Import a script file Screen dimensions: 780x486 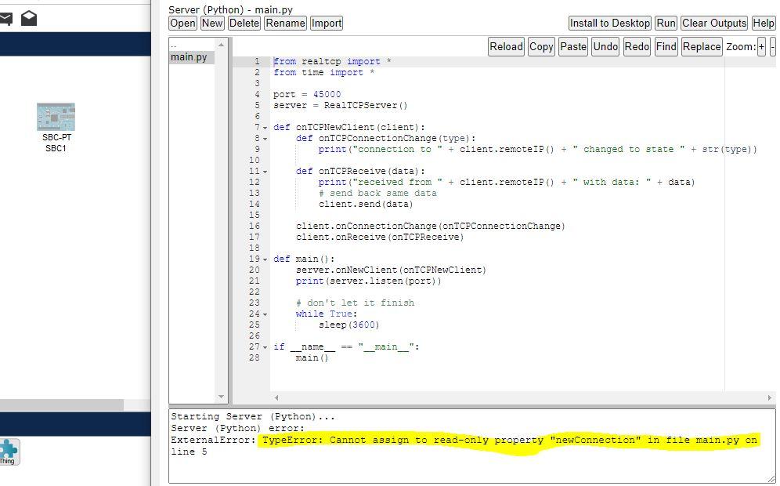[x=327, y=23]
